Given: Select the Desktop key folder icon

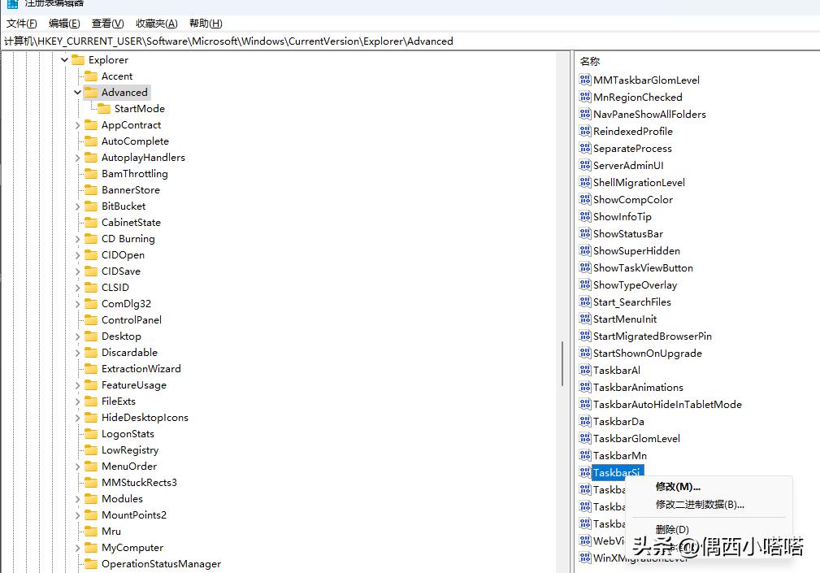Looking at the screenshot, I should click(x=91, y=336).
